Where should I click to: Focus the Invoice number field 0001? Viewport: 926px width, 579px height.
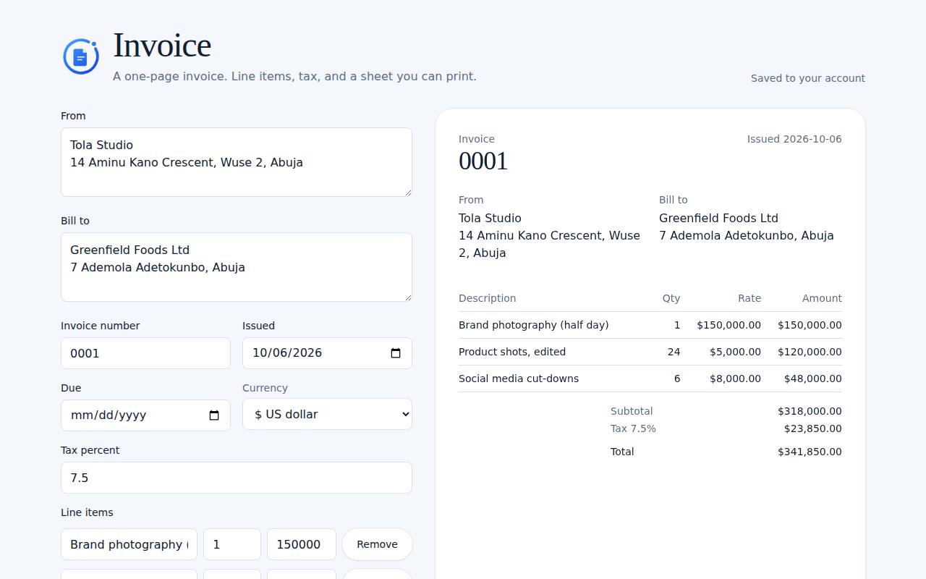[x=145, y=353]
